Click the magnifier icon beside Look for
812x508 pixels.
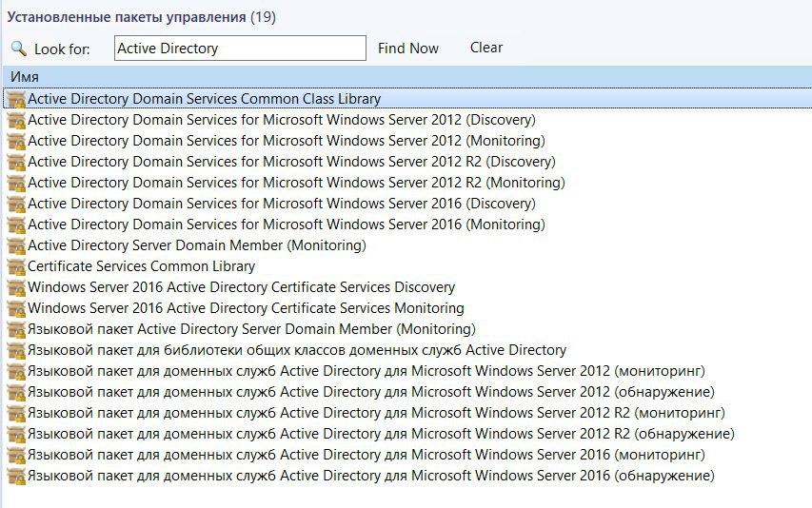19,49
